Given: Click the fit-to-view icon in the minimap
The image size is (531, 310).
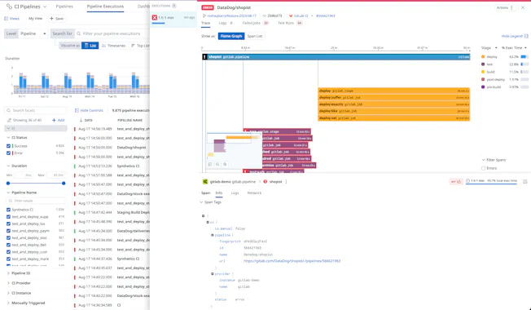Looking at the screenshot, I should (210, 164).
